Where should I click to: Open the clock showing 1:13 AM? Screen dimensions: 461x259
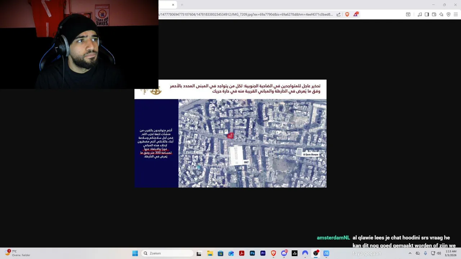[x=451, y=253]
